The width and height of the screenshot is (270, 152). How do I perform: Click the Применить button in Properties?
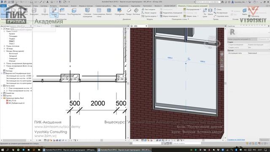click(x=264, y=140)
